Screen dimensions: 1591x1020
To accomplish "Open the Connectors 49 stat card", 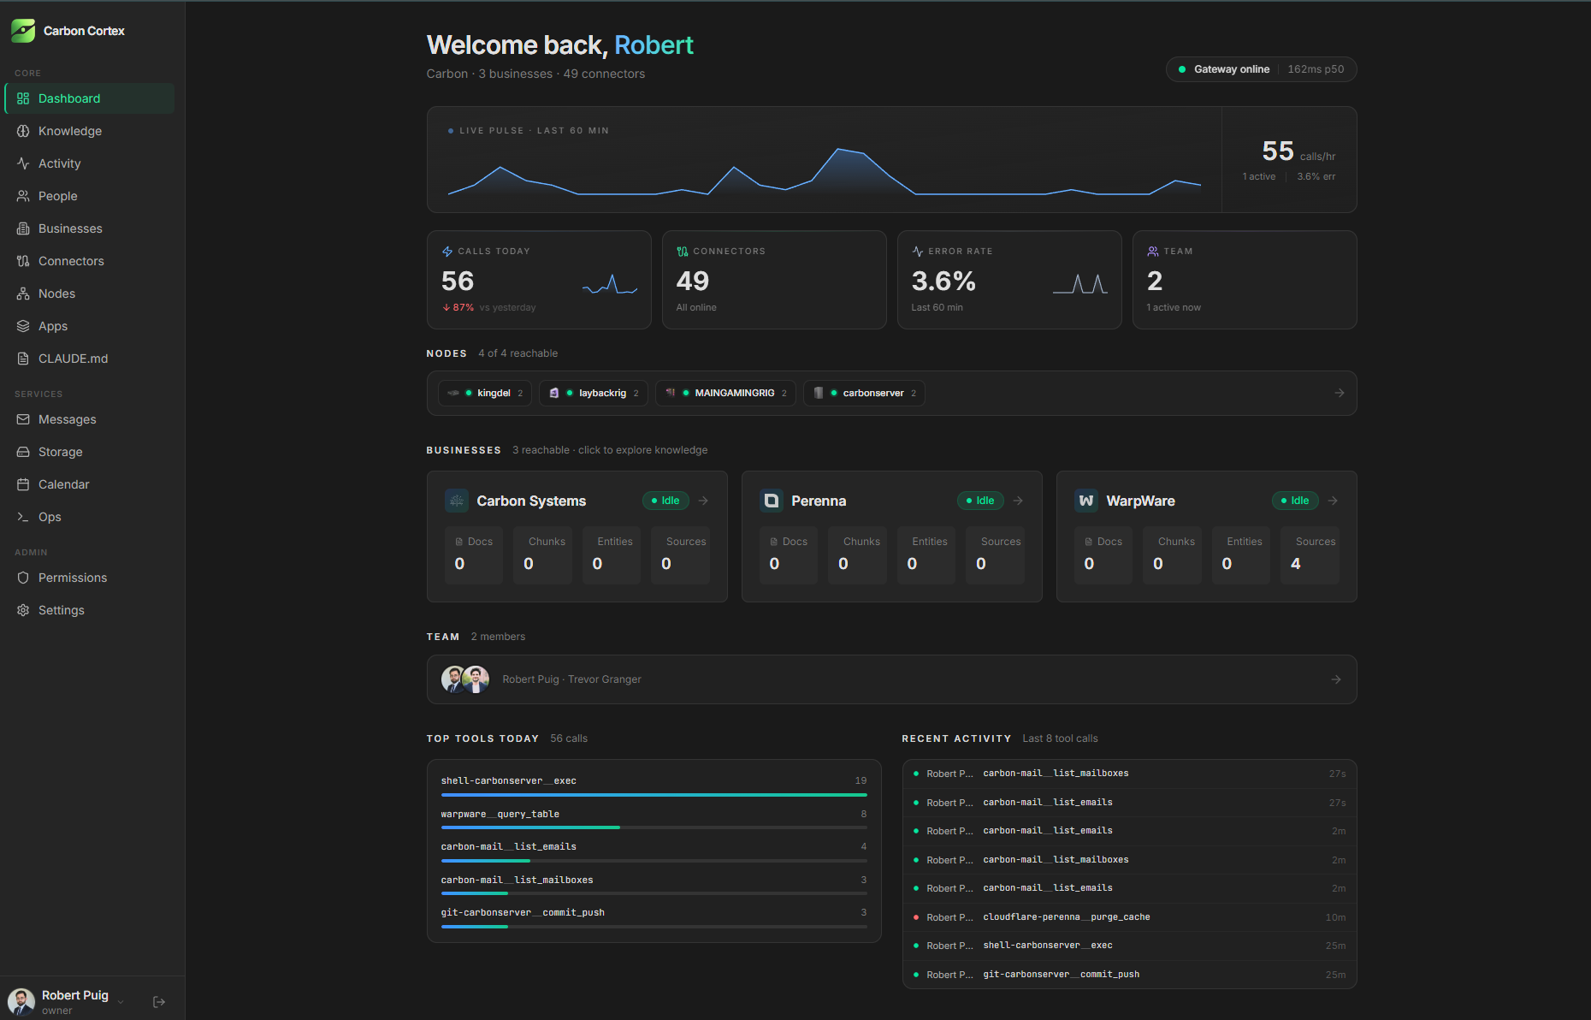I will point(774,280).
